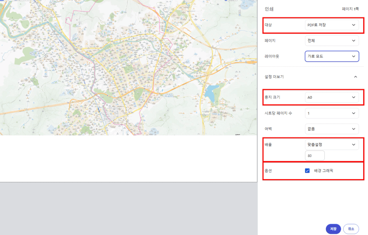
Task: Click the arrow icon in 용지 크기 dropdown
Action: pos(354,97)
